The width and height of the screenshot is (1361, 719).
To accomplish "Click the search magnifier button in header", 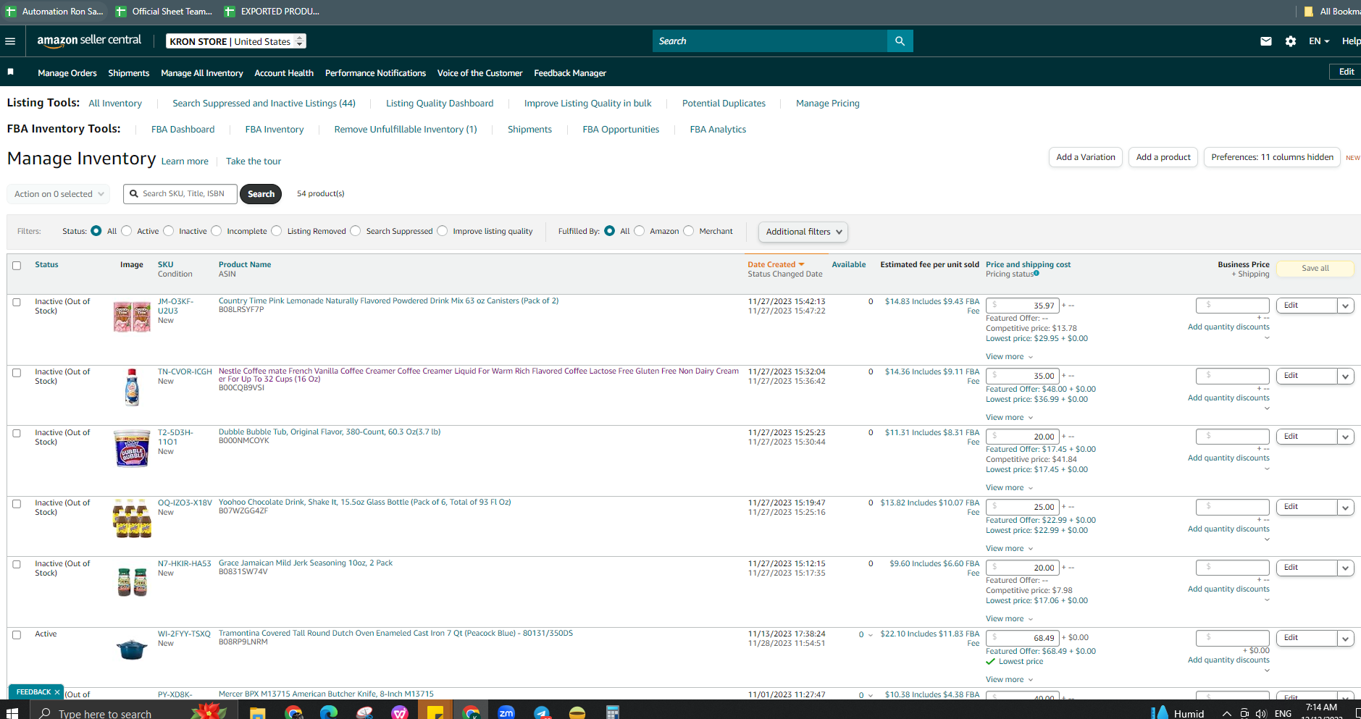I will tap(900, 41).
